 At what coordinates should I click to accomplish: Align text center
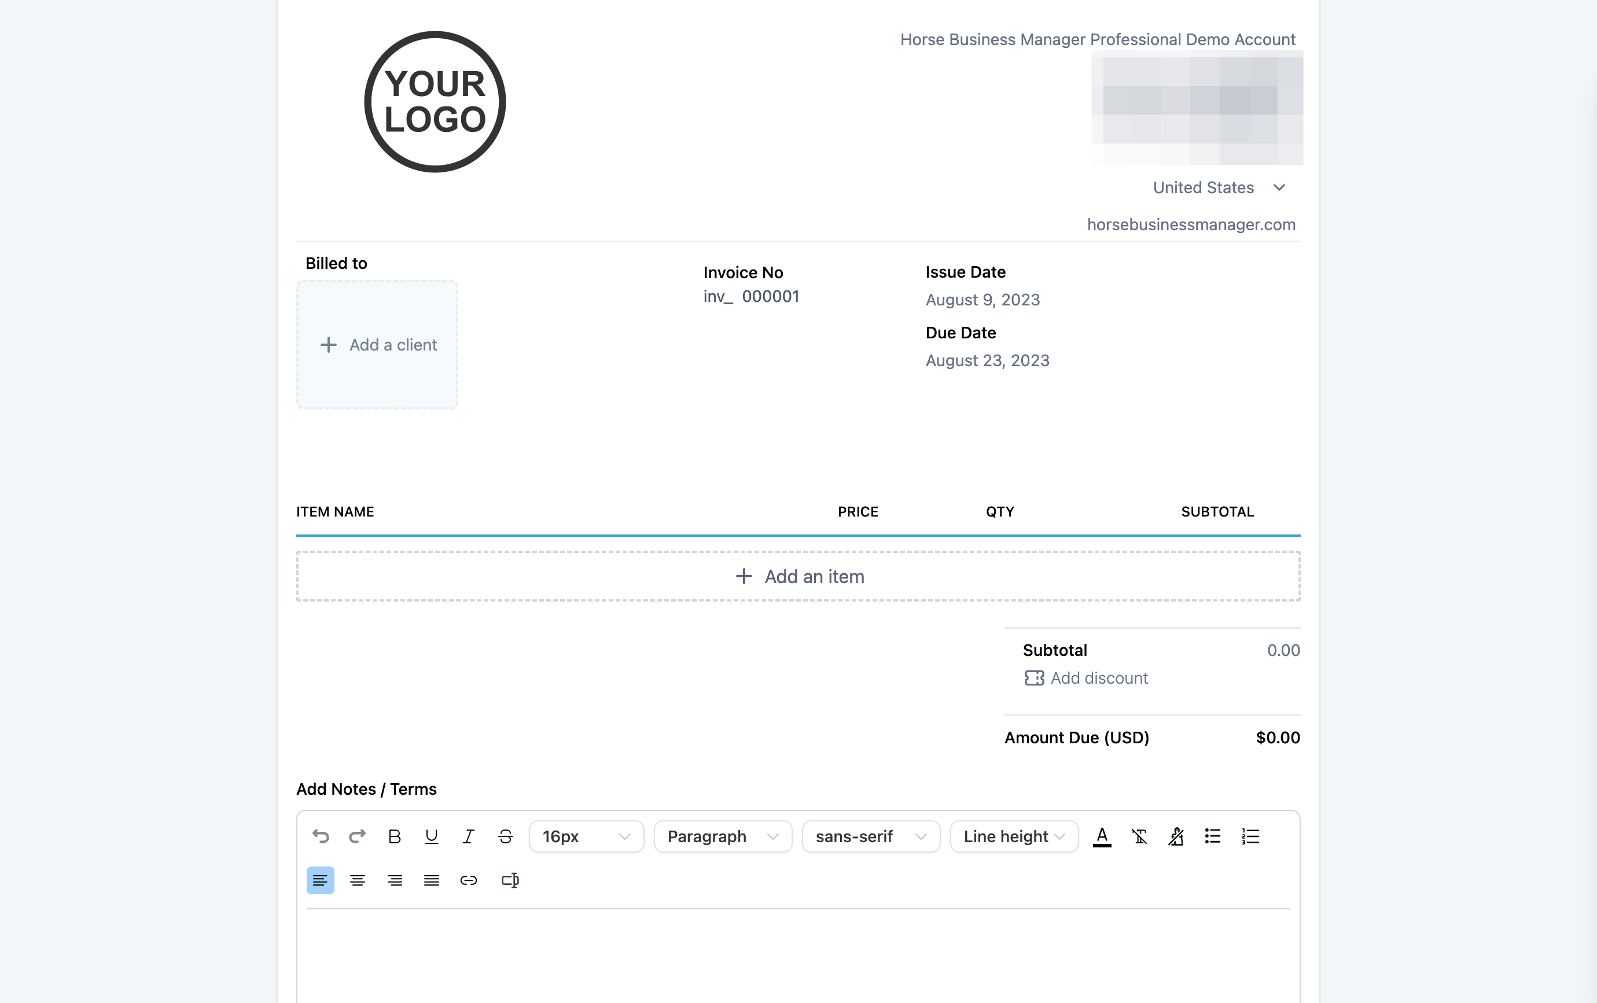click(358, 880)
